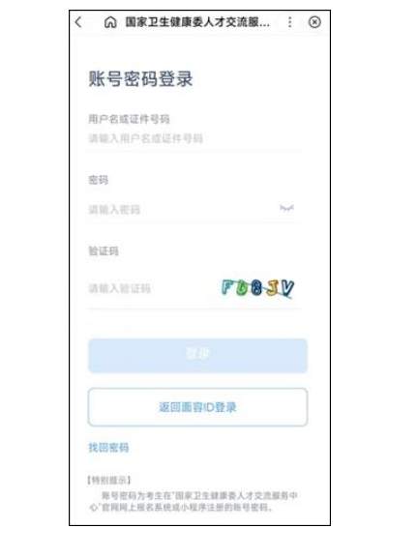Screen dimensions: 418x558
Task: Click the 国家卫生健康委人才交流服 page title
Action: coord(197,22)
